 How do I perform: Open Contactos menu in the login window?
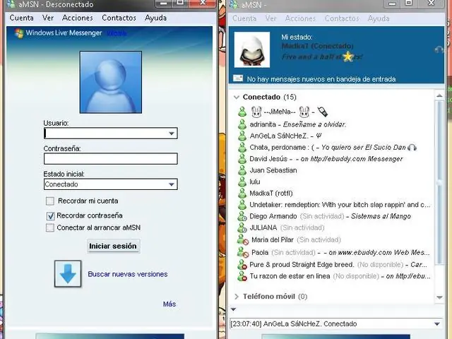point(119,18)
